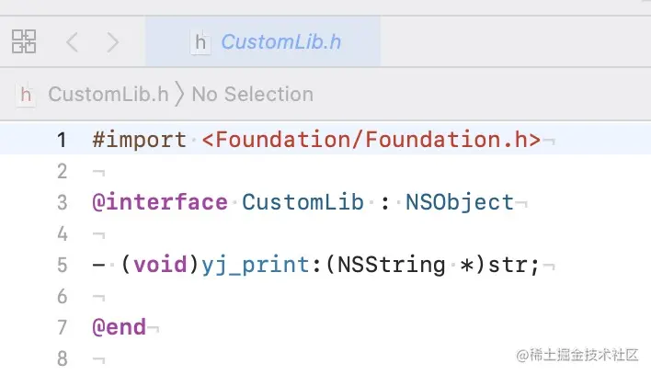Open the No Selection jump bar menu

[x=252, y=94]
